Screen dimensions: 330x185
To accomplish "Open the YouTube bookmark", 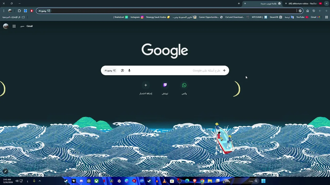I will (302, 17).
